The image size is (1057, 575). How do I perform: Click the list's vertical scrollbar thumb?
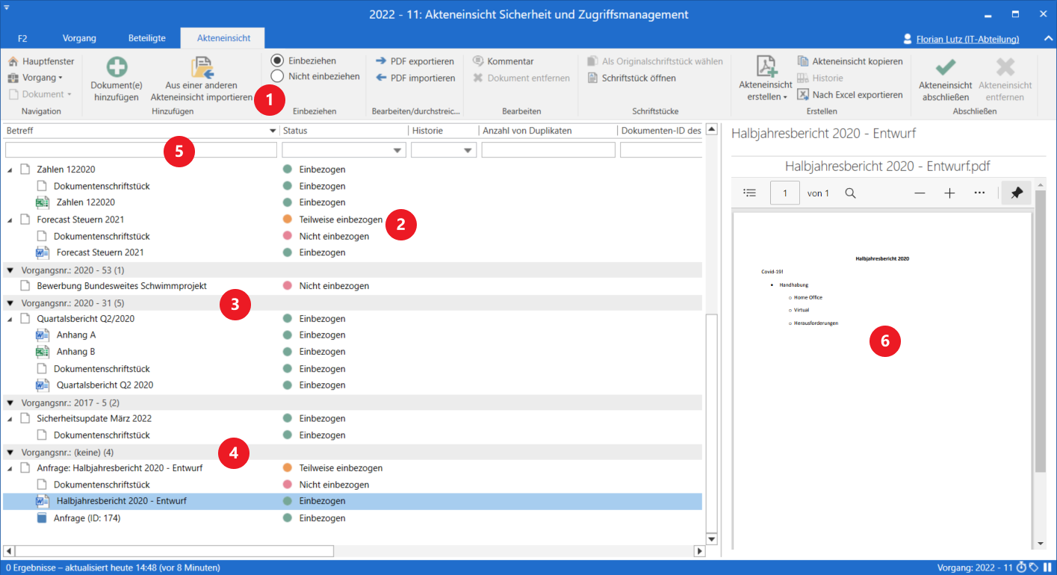(712, 423)
